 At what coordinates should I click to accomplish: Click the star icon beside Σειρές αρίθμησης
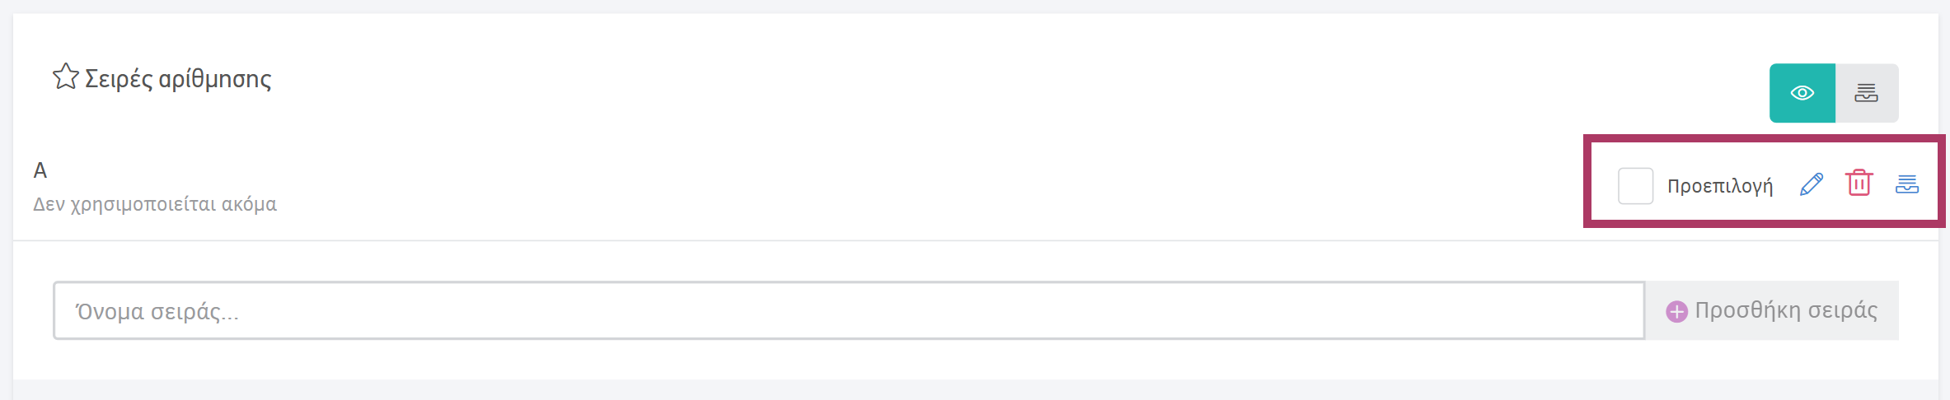[x=66, y=77]
